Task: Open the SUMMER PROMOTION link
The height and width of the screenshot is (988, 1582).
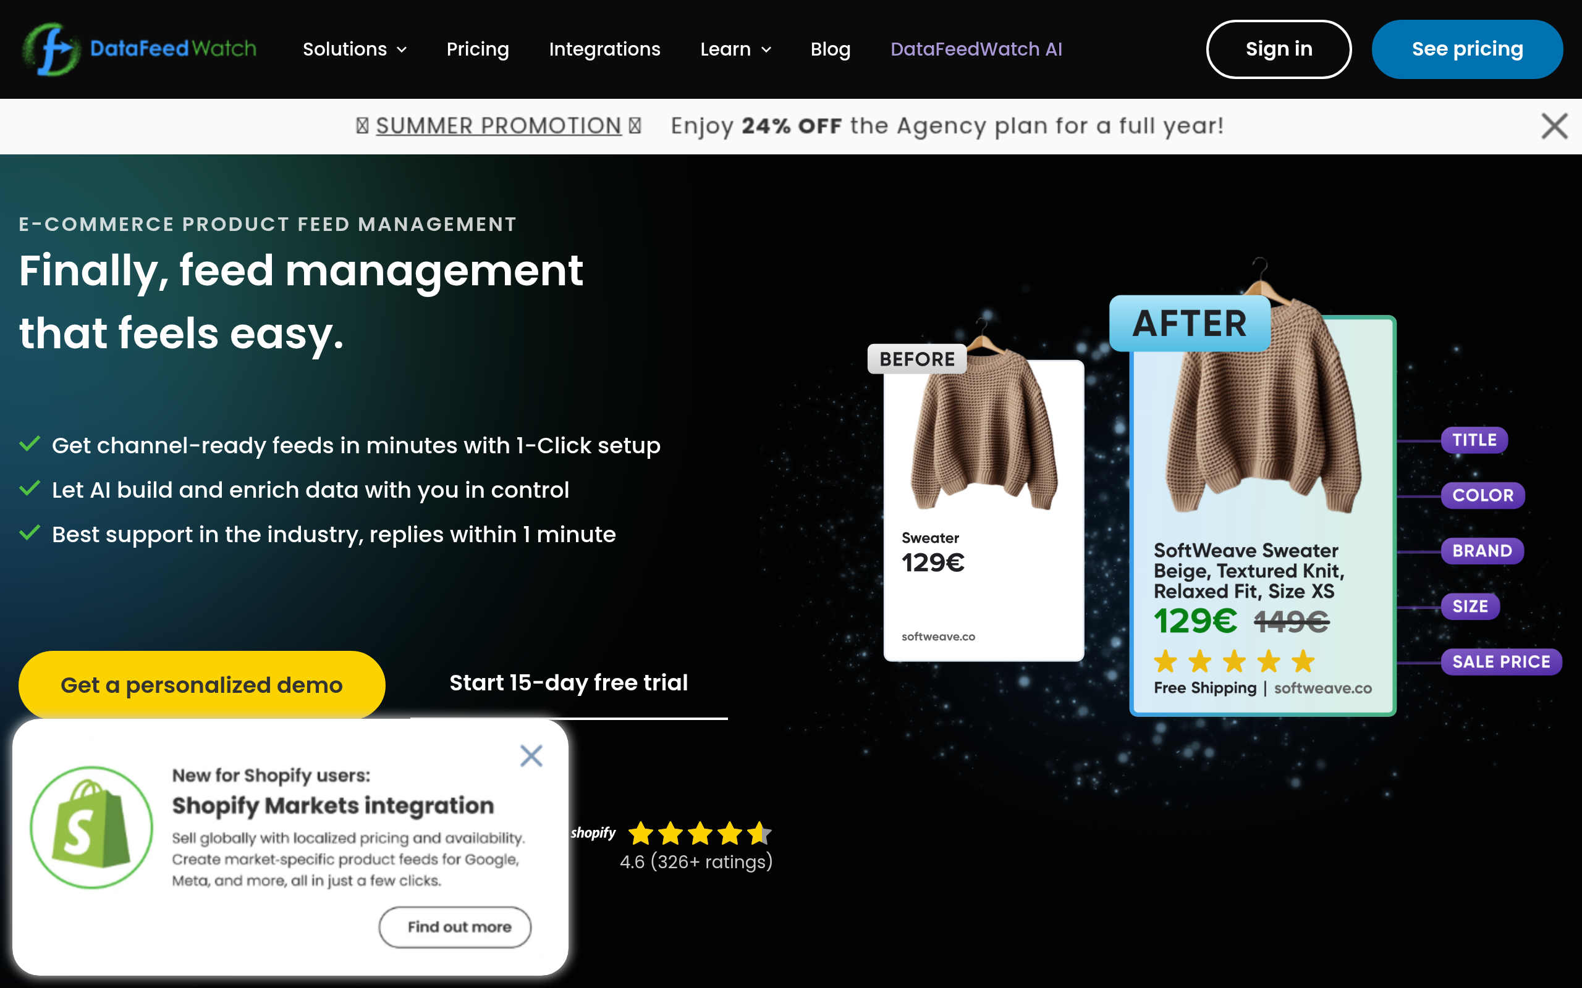Action: tap(498, 125)
